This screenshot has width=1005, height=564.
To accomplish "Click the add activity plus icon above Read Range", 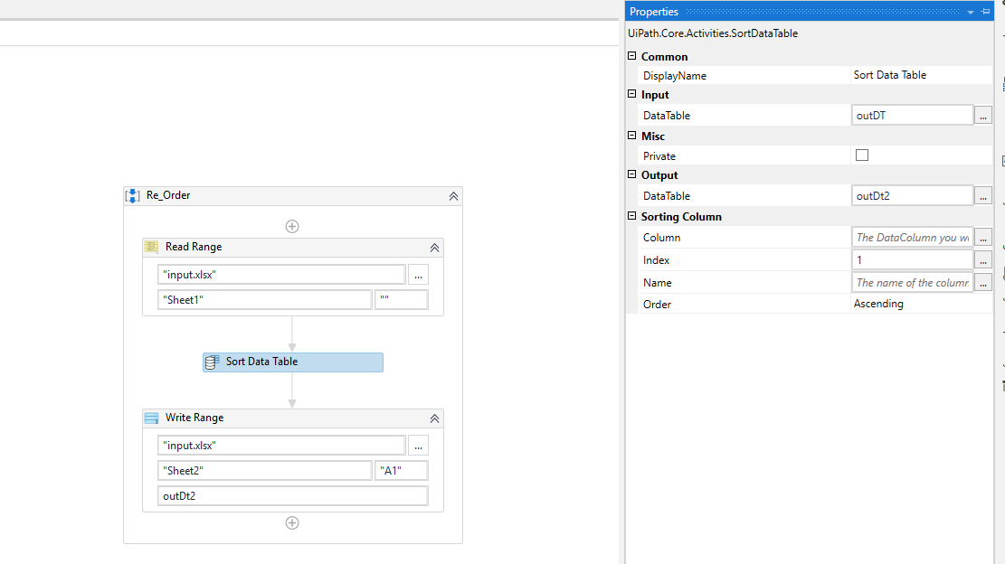I will 292,226.
